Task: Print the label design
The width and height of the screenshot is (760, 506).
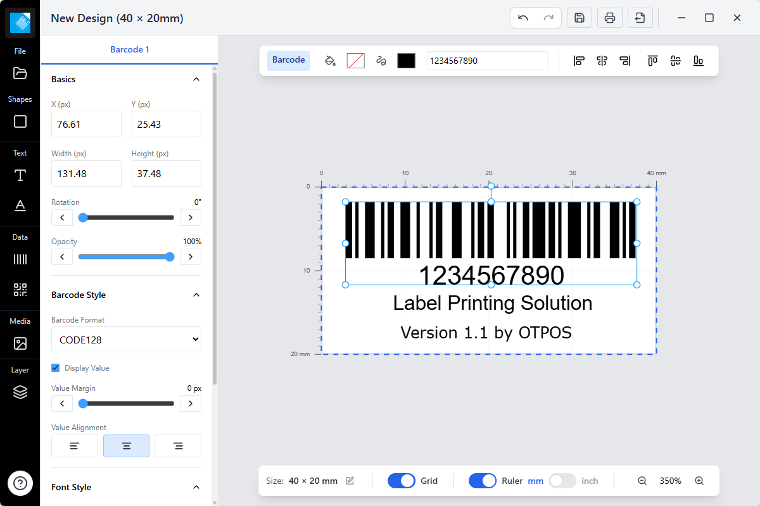Action: click(610, 18)
